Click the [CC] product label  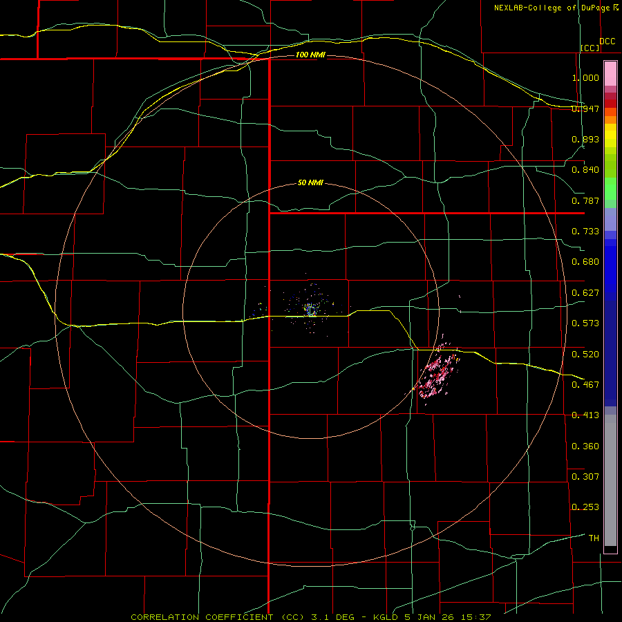(590, 48)
